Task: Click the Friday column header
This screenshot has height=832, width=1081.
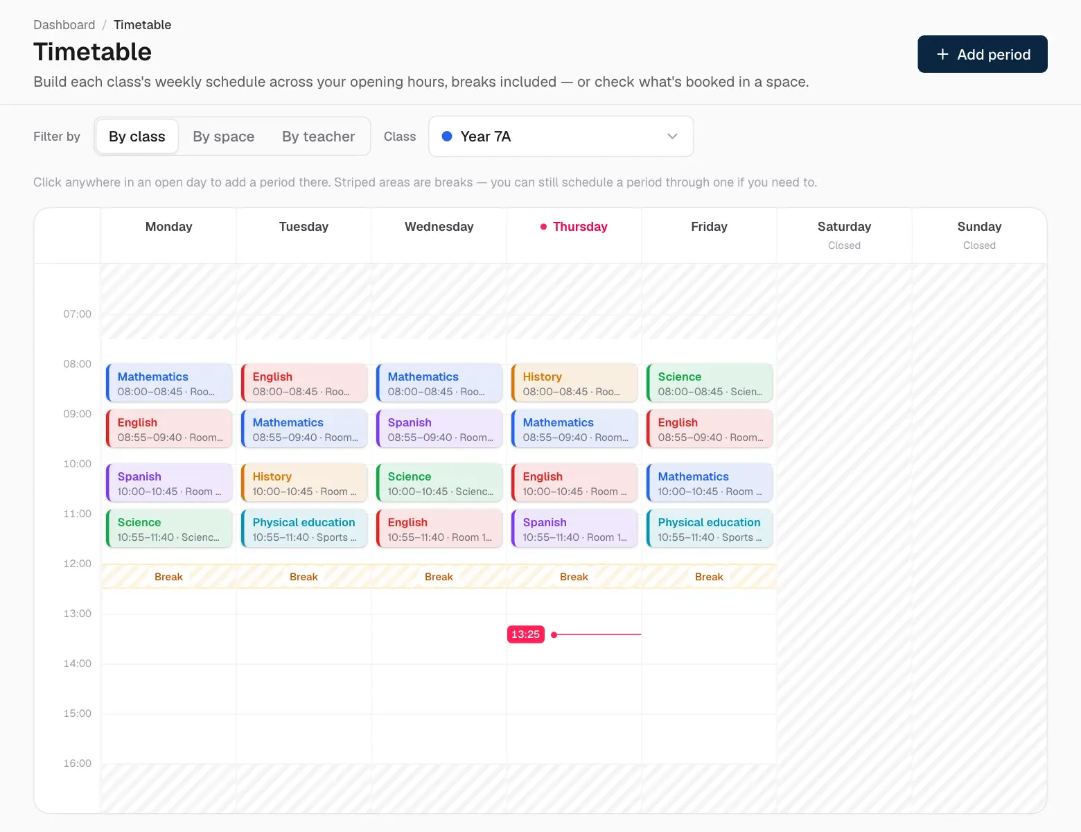Action: [710, 236]
